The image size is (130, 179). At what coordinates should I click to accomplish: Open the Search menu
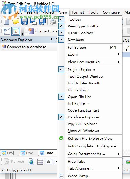pyautogui.click(x=32, y=12)
